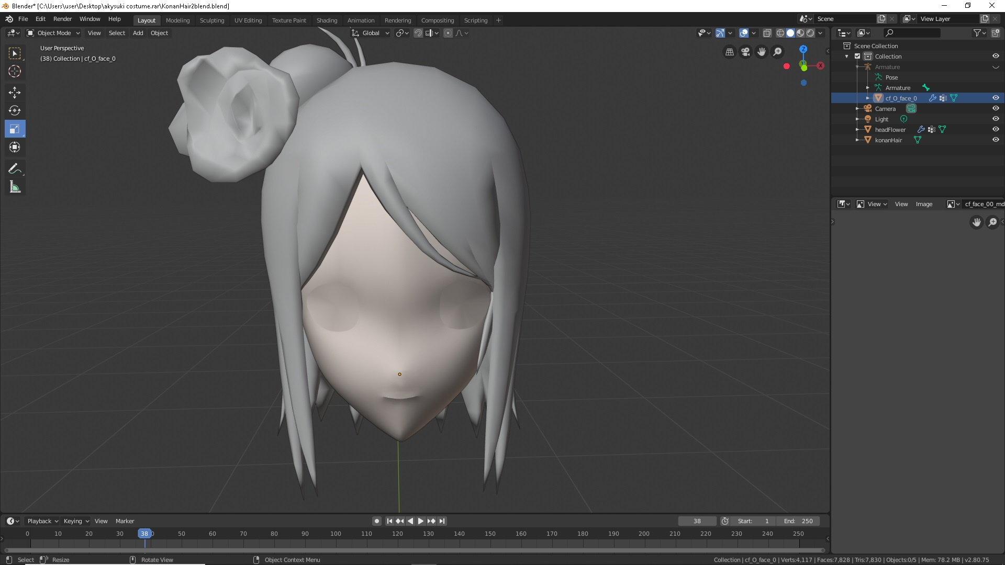Click the pan view hand in viewport
The height and width of the screenshot is (565, 1005).
[762, 52]
